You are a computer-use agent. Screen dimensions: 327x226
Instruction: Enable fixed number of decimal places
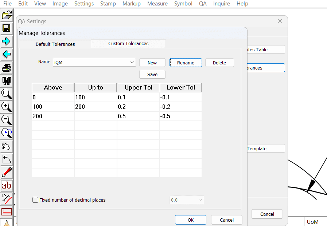point(35,199)
